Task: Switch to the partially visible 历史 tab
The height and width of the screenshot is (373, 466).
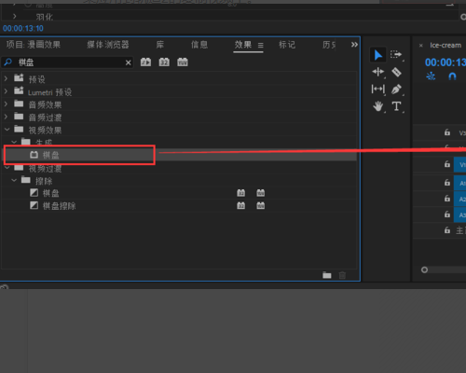Action: (x=329, y=45)
